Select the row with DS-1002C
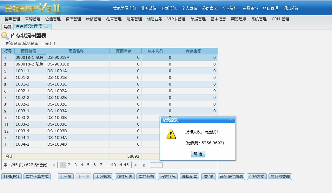 110,104
